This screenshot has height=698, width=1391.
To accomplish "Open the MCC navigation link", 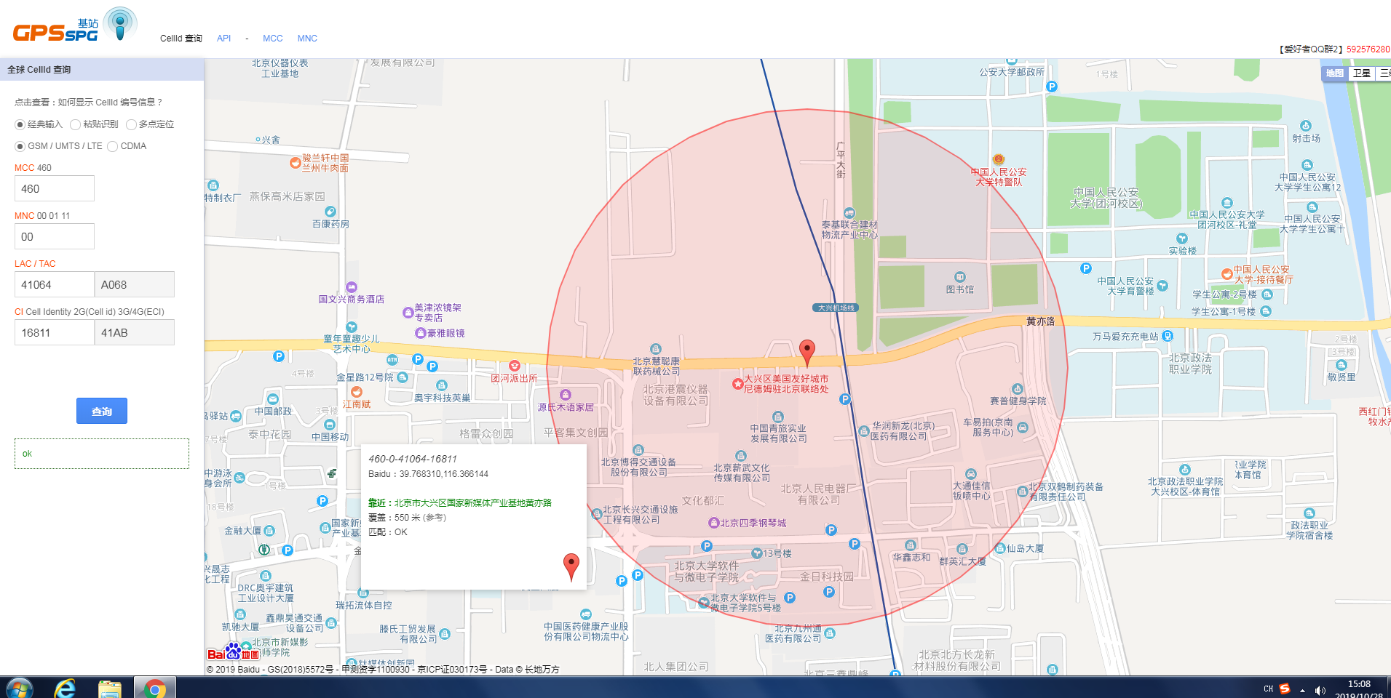I will [x=272, y=39].
